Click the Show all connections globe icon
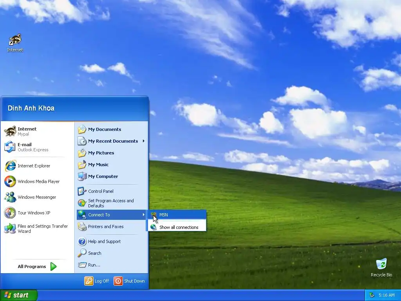Image resolution: width=401 pixels, height=301 pixels. click(x=154, y=227)
